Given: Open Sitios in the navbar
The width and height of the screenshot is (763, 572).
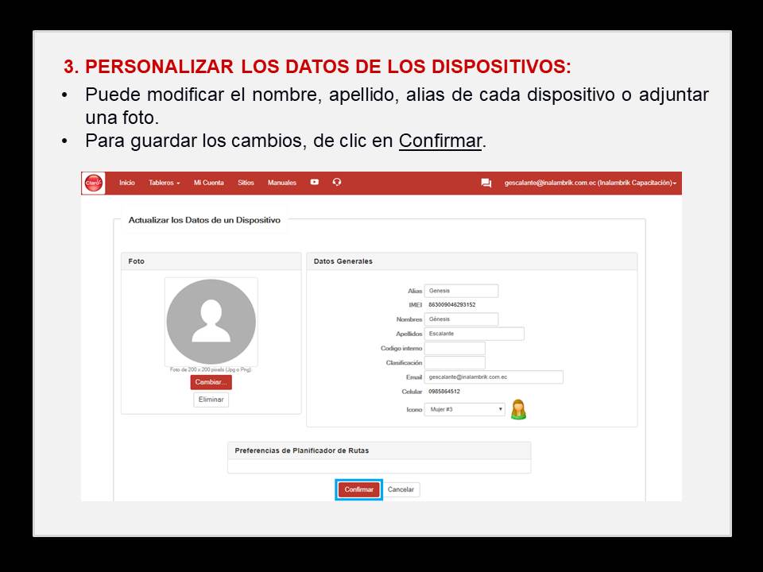Looking at the screenshot, I should click(246, 183).
